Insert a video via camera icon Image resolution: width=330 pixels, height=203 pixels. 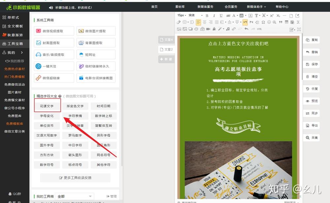pos(208,29)
